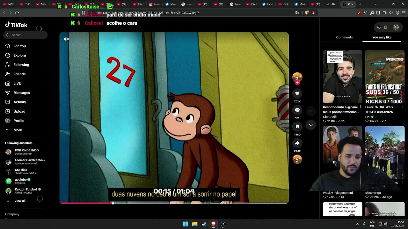Open the profile avatar menu in header
This screenshot has height=229, width=408.
coord(396,27)
